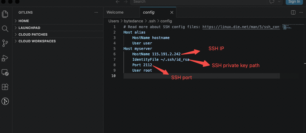Open the Explorer files view

pos(5,14)
